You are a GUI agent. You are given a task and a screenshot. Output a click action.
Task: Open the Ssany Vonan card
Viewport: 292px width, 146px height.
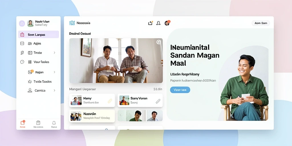pos(140,100)
